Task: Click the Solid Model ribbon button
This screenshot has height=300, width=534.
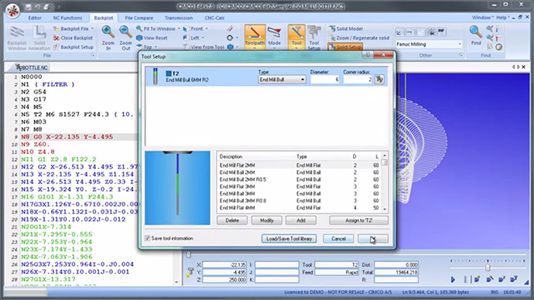Action: 346,29
